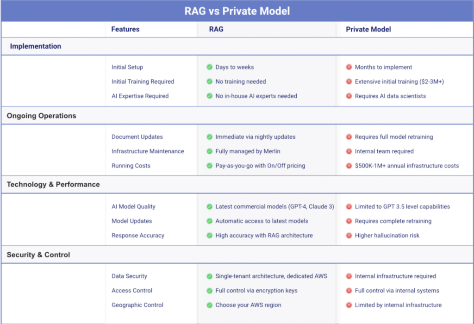Screen dimensions: 474x324
Task: Click the Data Security feature label
Action: pos(129,276)
